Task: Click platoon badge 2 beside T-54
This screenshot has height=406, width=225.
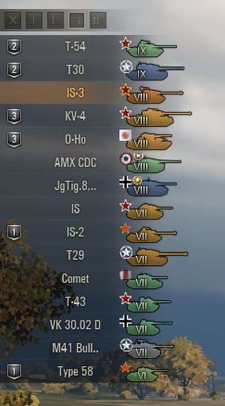Action: coord(14,47)
